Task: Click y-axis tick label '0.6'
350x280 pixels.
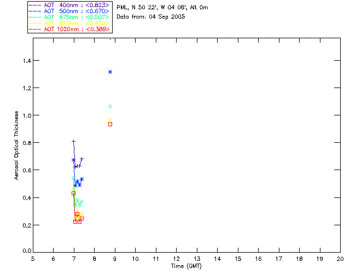Action: 27,170
